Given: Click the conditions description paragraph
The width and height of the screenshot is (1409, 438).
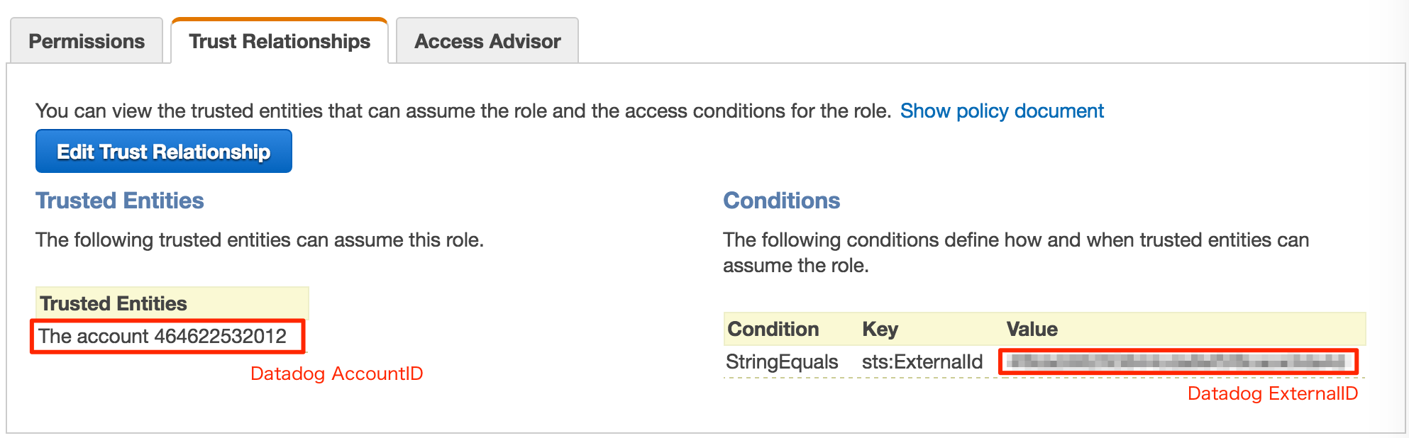Looking at the screenshot, I should tap(1015, 252).
